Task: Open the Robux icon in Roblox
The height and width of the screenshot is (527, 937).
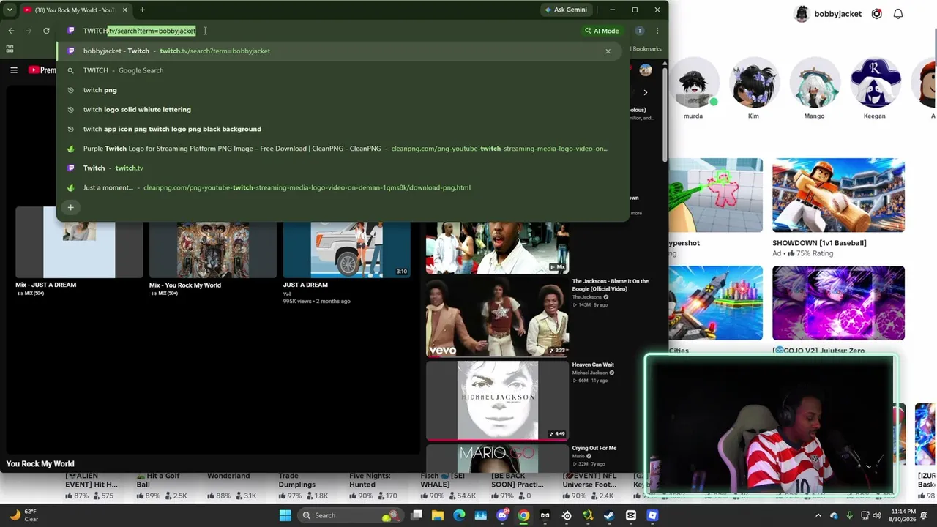Action: point(877,14)
